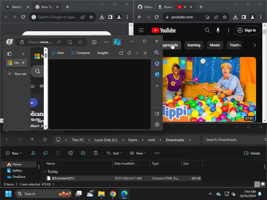267x200 pixels.
Task: Switch to the Insights tab in Copilot
Action: [103, 53]
